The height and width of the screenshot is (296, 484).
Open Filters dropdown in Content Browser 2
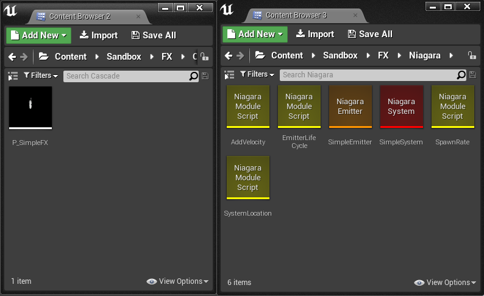click(x=41, y=76)
